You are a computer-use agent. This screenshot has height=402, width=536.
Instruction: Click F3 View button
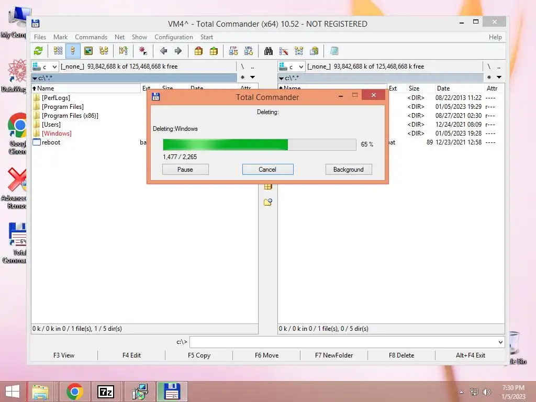(x=64, y=355)
